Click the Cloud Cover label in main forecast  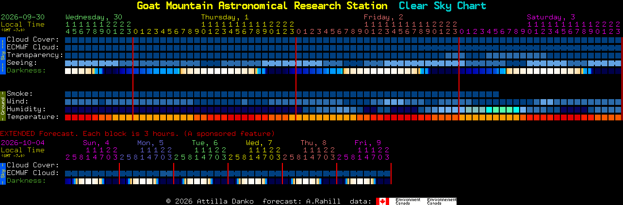[x=33, y=40]
